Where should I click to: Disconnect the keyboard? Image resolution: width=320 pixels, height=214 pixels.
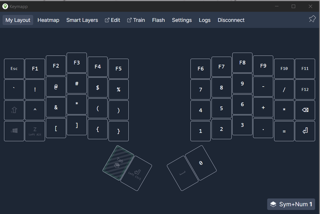click(231, 20)
